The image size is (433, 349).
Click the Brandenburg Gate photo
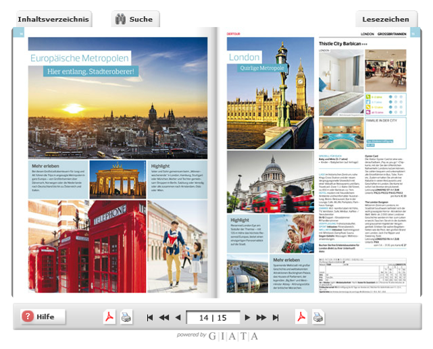[x=118, y=180]
